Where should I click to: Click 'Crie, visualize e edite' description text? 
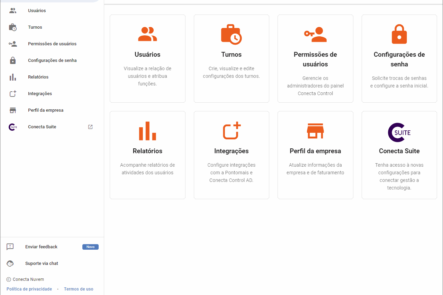pos(232,72)
